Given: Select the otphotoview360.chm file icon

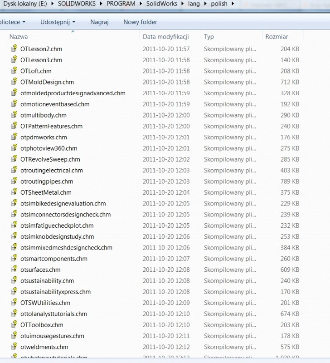Looking at the screenshot, I should (15, 148).
